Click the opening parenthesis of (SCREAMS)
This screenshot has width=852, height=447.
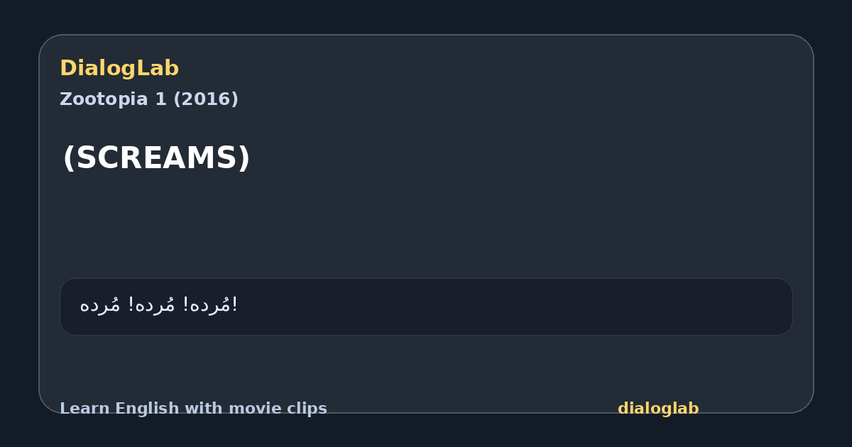[68, 158]
